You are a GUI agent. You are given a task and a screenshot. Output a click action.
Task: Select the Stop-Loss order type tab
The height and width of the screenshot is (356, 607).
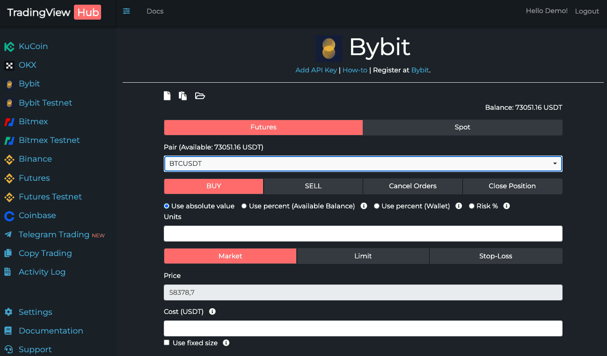[x=496, y=256]
